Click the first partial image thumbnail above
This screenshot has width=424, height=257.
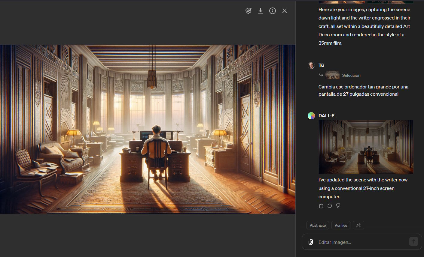point(341,2)
